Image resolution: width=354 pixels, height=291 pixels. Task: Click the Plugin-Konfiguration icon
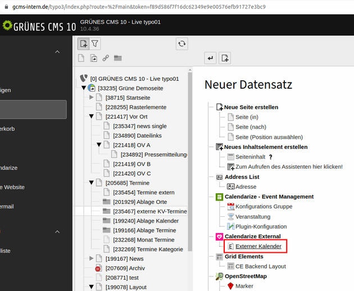(231, 226)
